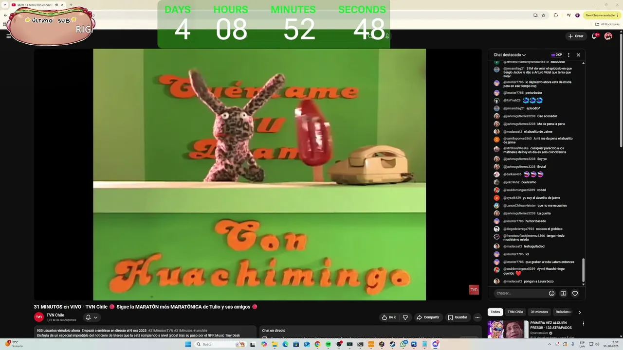623x350 pixels.
Task: Open the subscription notification bell dropdown
Action: tap(92, 317)
